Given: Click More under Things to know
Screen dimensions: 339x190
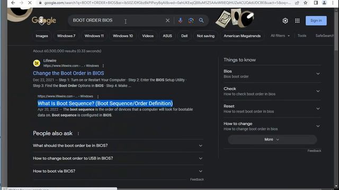Looking at the screenshot, I should coord(272,139).
